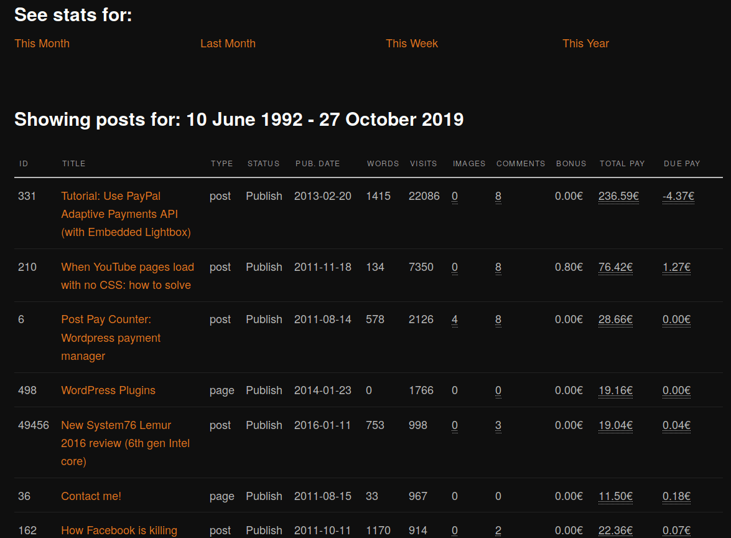Click word count 578

(375, 319)
